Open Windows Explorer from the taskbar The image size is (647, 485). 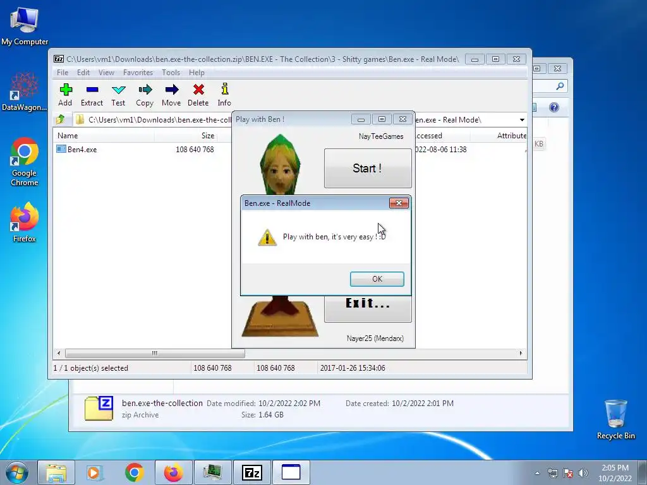pyautogui.click(x=56, y=472)
